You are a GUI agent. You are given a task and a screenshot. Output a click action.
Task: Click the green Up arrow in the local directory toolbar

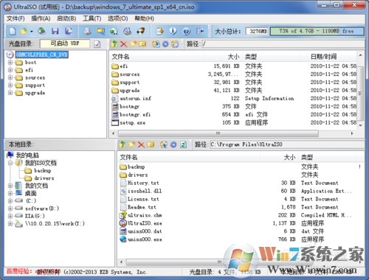(123, 144)
